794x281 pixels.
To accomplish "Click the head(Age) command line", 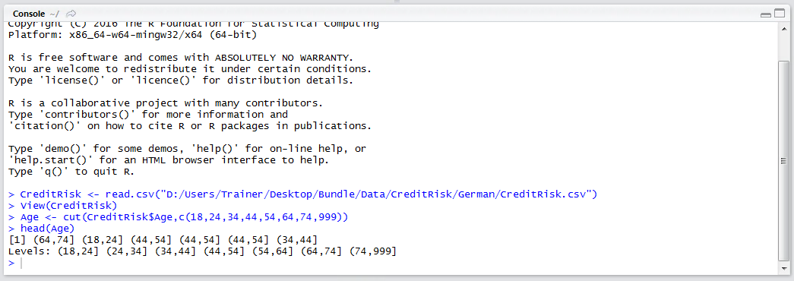I will (41, 229).
